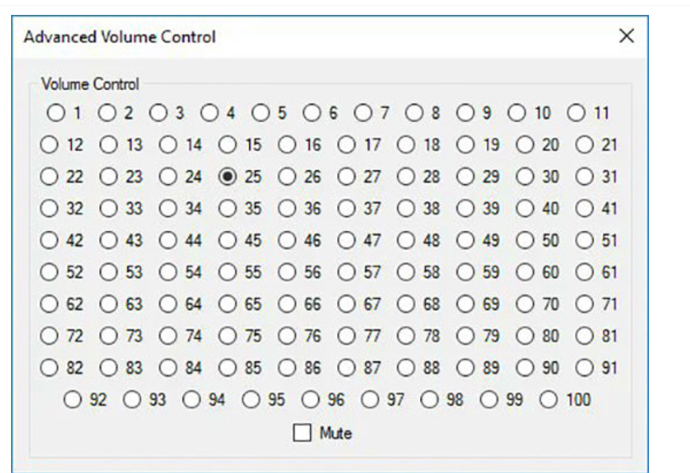Viewport: 690px width, 473px height.
Task: Set volume to 33
Action: pyautogui.click(x=108, y=209)
